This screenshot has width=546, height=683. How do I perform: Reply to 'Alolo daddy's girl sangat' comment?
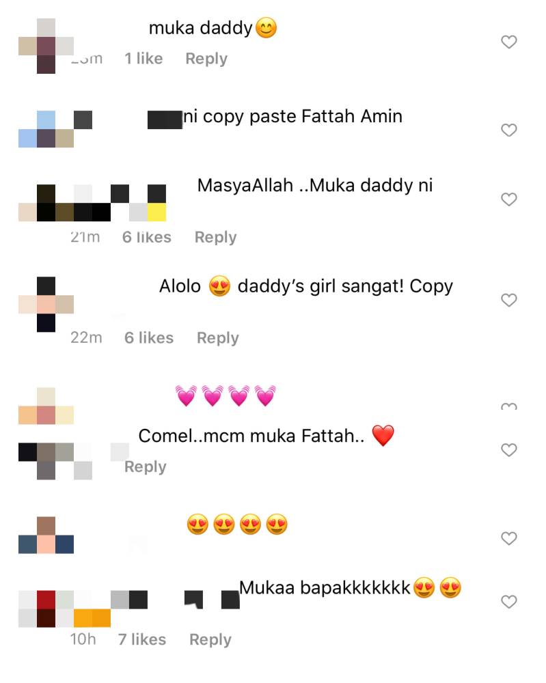(x=217, y=338)
